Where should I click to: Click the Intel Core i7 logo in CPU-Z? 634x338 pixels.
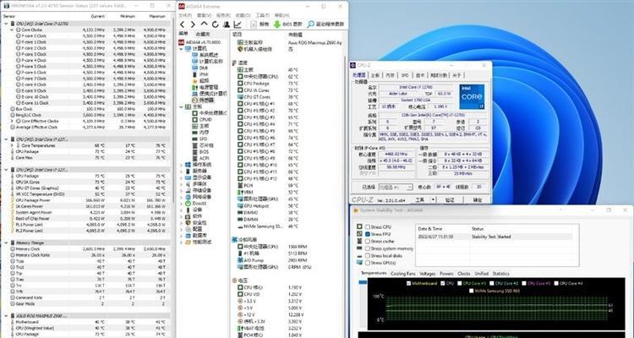[472, 97]
